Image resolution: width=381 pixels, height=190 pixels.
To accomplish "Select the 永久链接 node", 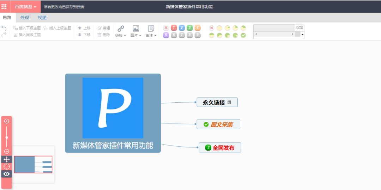I will pyautogui.click(x=217, y=102).
